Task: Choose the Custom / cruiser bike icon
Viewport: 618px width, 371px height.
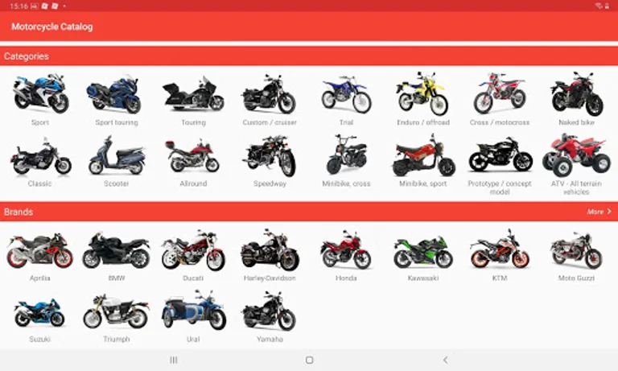Action: [270, 94]
